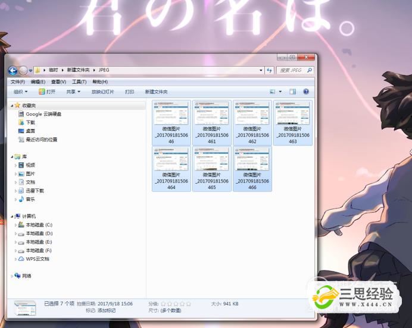Open the 编辑(E) menu

[38, 82]
